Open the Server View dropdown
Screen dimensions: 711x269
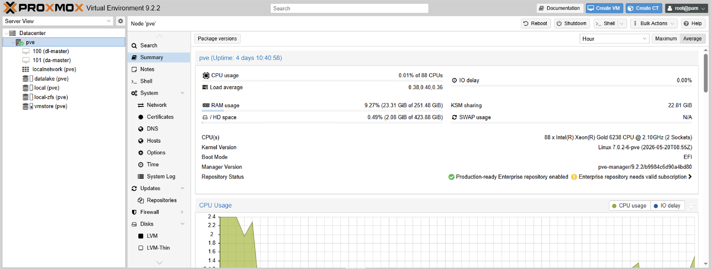pyautogui.click(x=108, y=21)
